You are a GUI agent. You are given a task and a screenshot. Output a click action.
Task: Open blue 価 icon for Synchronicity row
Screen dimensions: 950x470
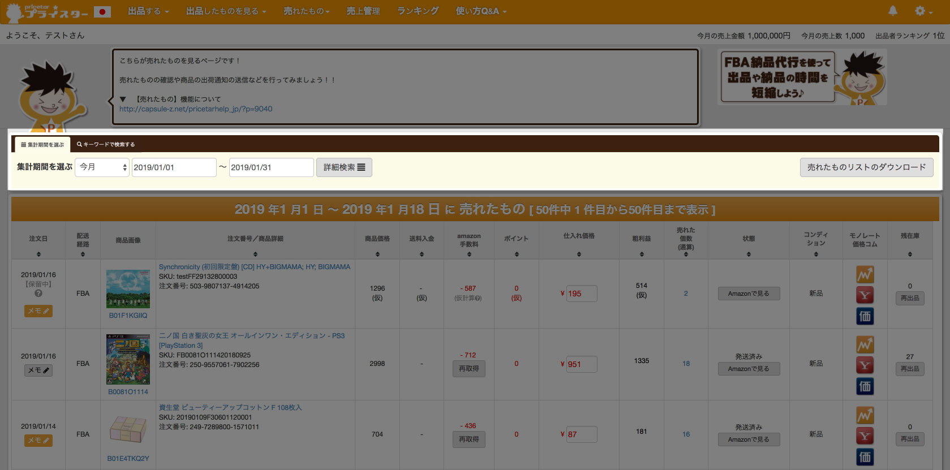pos(865,316)
